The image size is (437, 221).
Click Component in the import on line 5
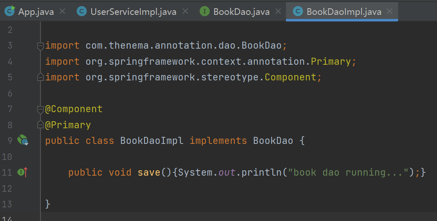click(291, 77)
